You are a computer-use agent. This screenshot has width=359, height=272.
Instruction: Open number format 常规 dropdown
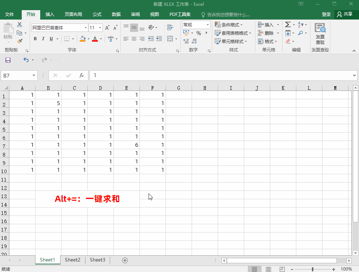(x=208, y=25)
